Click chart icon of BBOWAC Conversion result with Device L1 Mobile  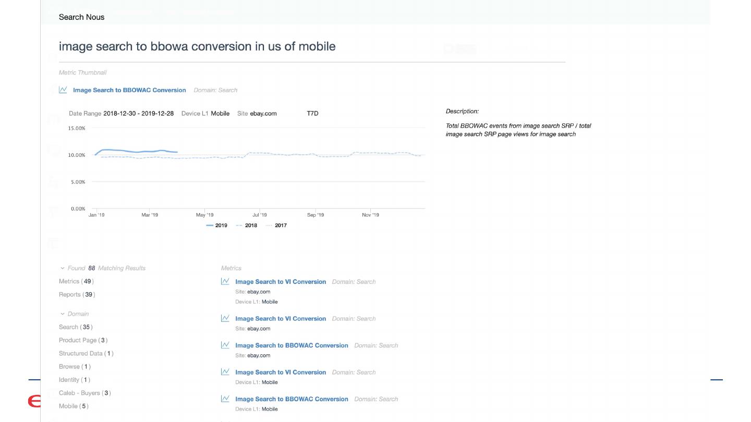click(225, 399)
